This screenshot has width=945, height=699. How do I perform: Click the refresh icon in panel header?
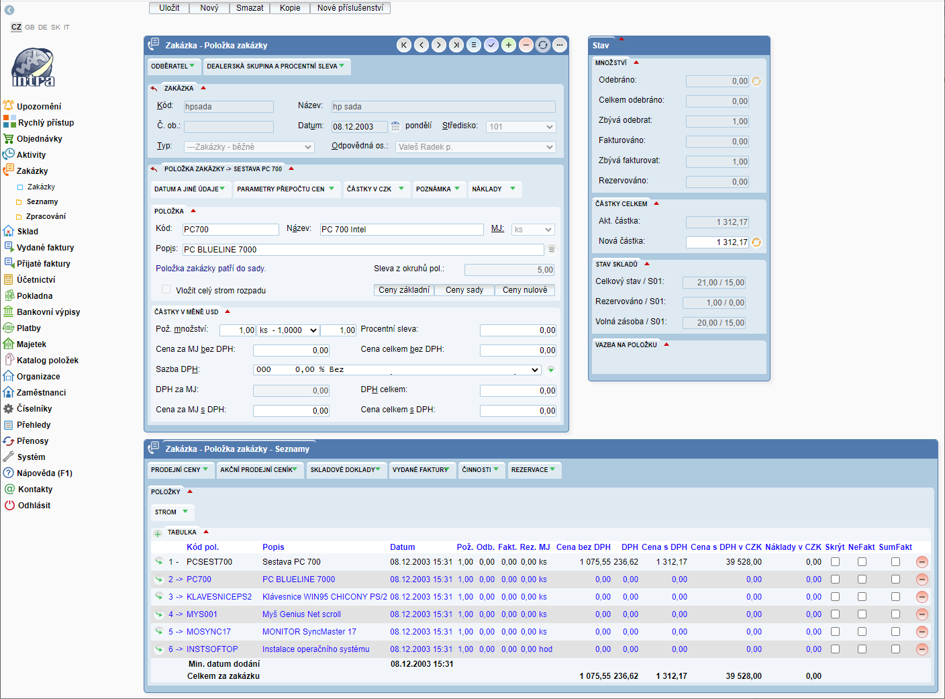tap(543, 45)
